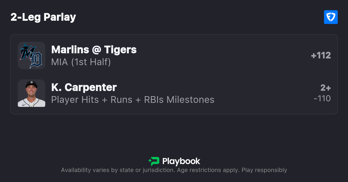Tap the +112 odds value
Image resolution: width=348 pixels, height=182 pixels.
tap(321, 55)
